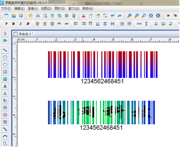Fit view with four-arrow expand icon

click(151, 16)
